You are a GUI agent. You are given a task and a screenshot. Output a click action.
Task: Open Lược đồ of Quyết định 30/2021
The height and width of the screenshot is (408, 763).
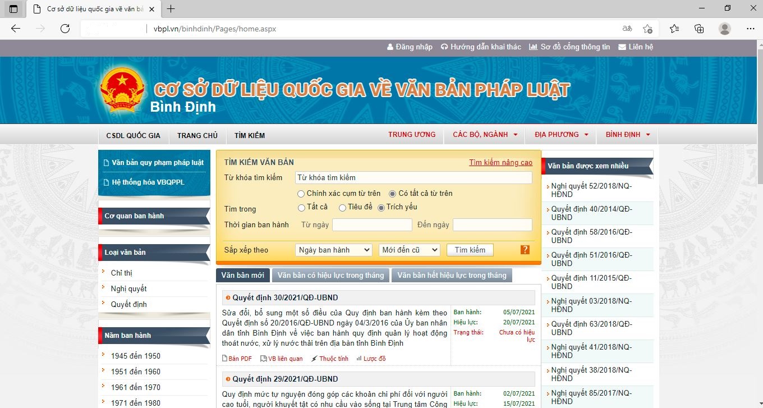[371, 359]
